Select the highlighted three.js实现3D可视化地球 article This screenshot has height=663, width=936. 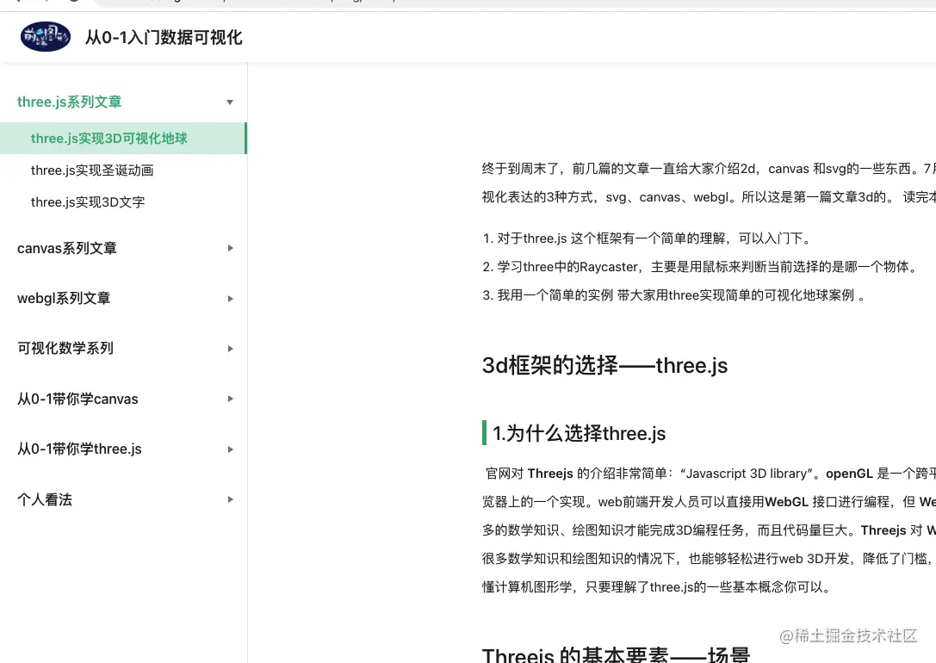[108, 138]
